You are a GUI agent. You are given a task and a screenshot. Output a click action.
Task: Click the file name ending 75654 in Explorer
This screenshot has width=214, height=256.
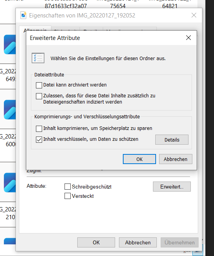118,4
